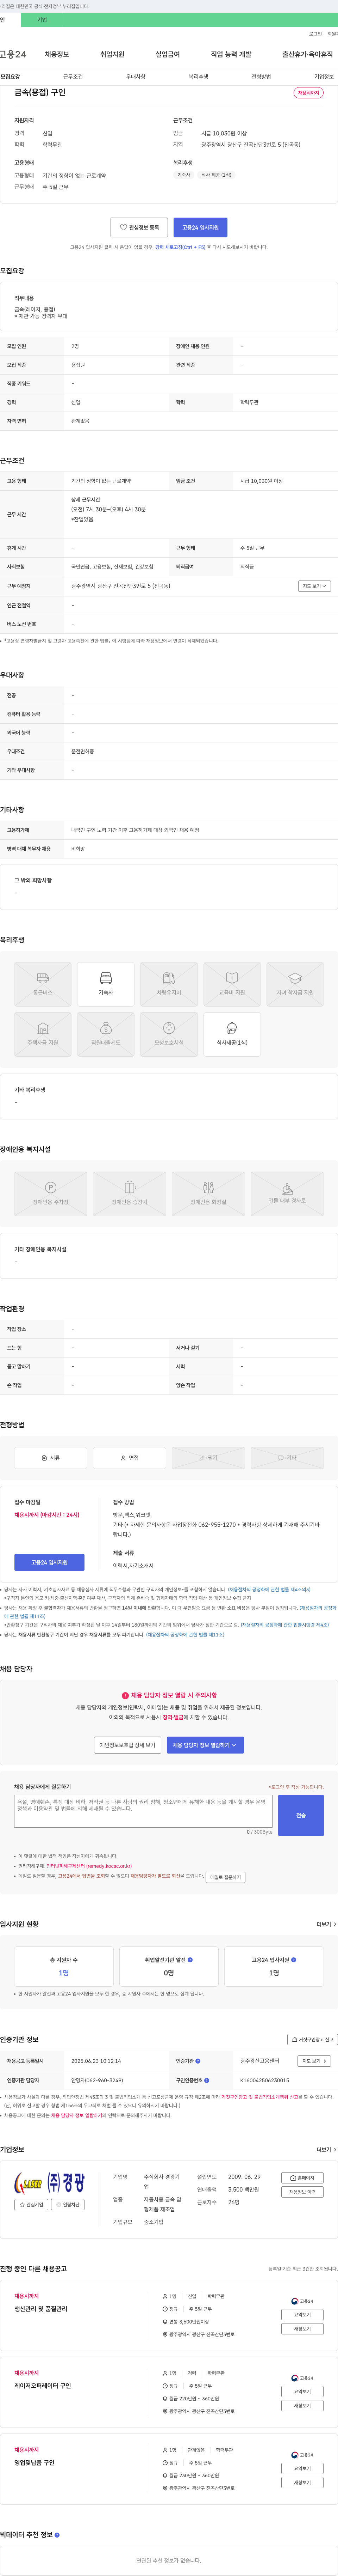This screenshot has height=2576, width=338.
Task: Click 요약보기 for 생산관리 및 품질관리
Action: point(302,2315)
